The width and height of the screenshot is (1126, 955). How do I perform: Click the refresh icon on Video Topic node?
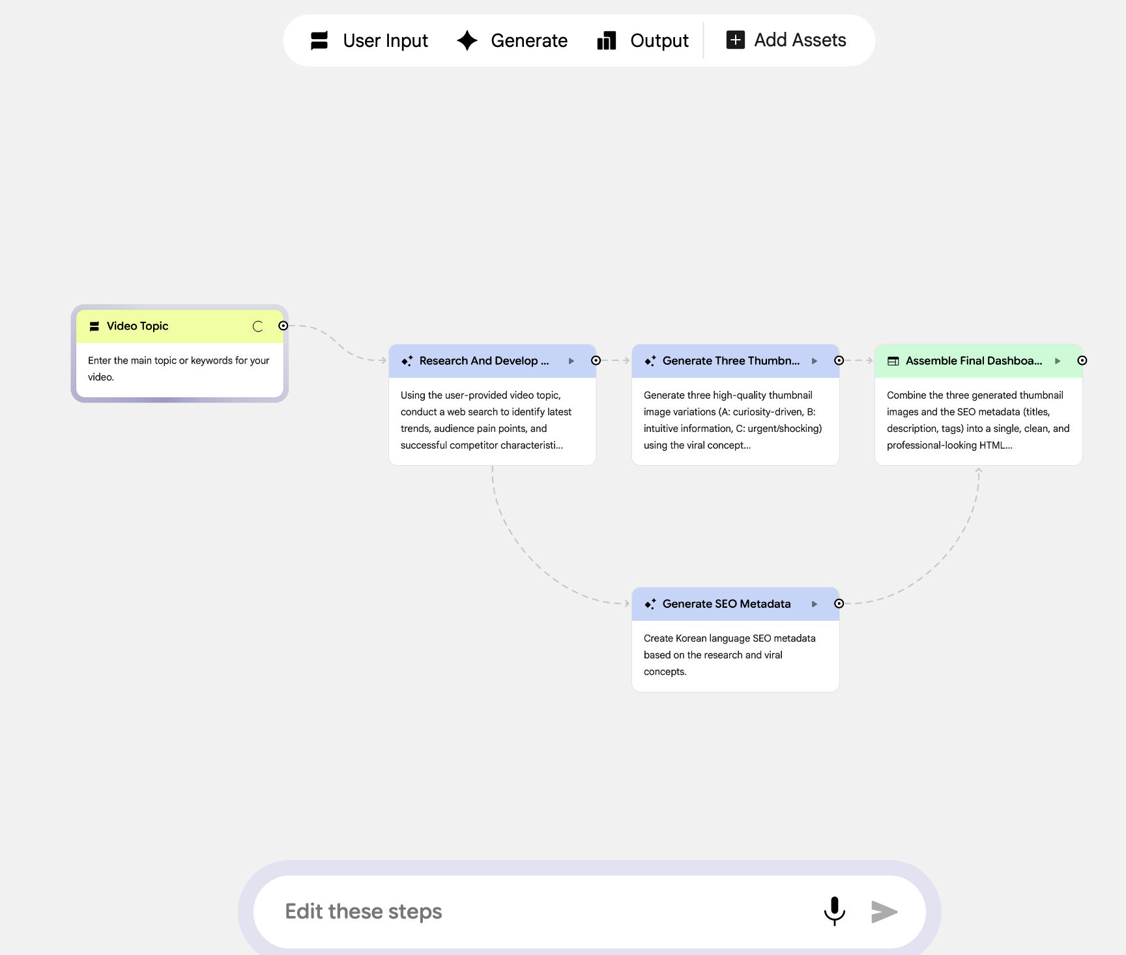tap(258, 326)
